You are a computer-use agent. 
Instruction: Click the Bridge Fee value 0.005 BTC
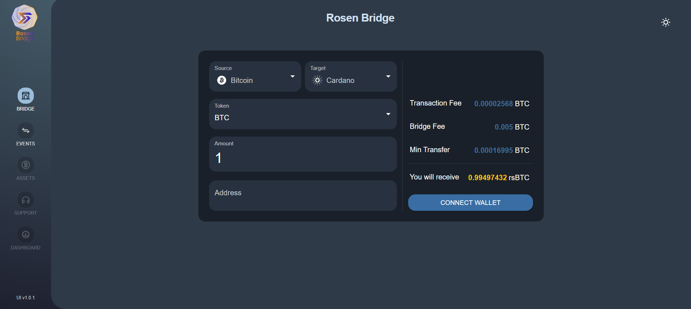[x=512, y=127]
